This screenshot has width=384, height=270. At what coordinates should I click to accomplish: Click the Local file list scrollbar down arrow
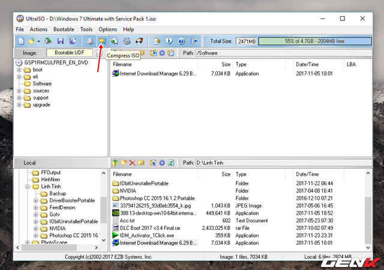point(368,247)
